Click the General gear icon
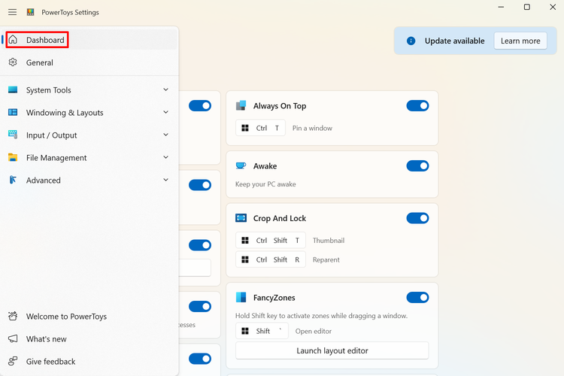Screen dimensions: 564x376 tap(13, 62)
